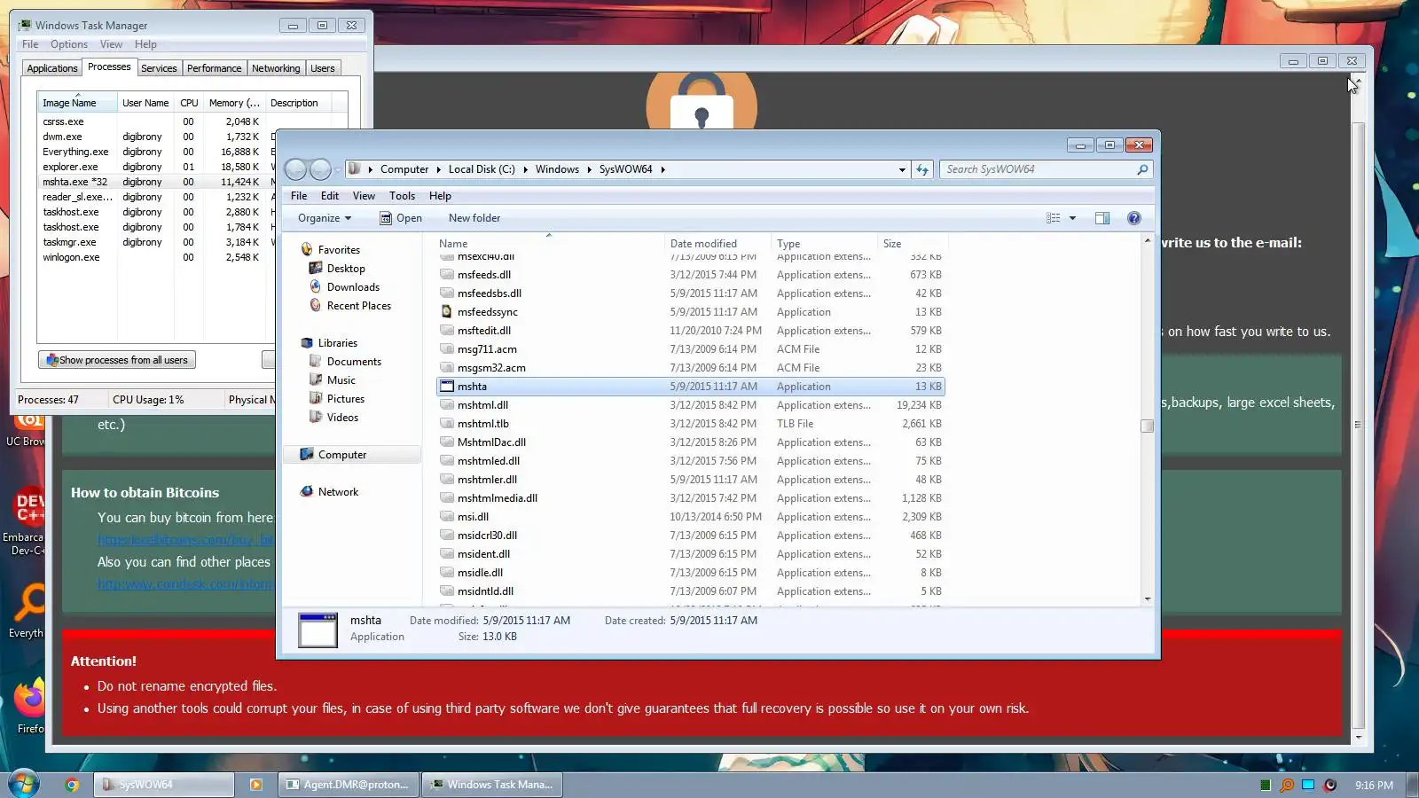This screenshot has width=1419, height=798.
Task: Refresh the SysWOW64 folder listing
Action: click(x=922, y=169)
